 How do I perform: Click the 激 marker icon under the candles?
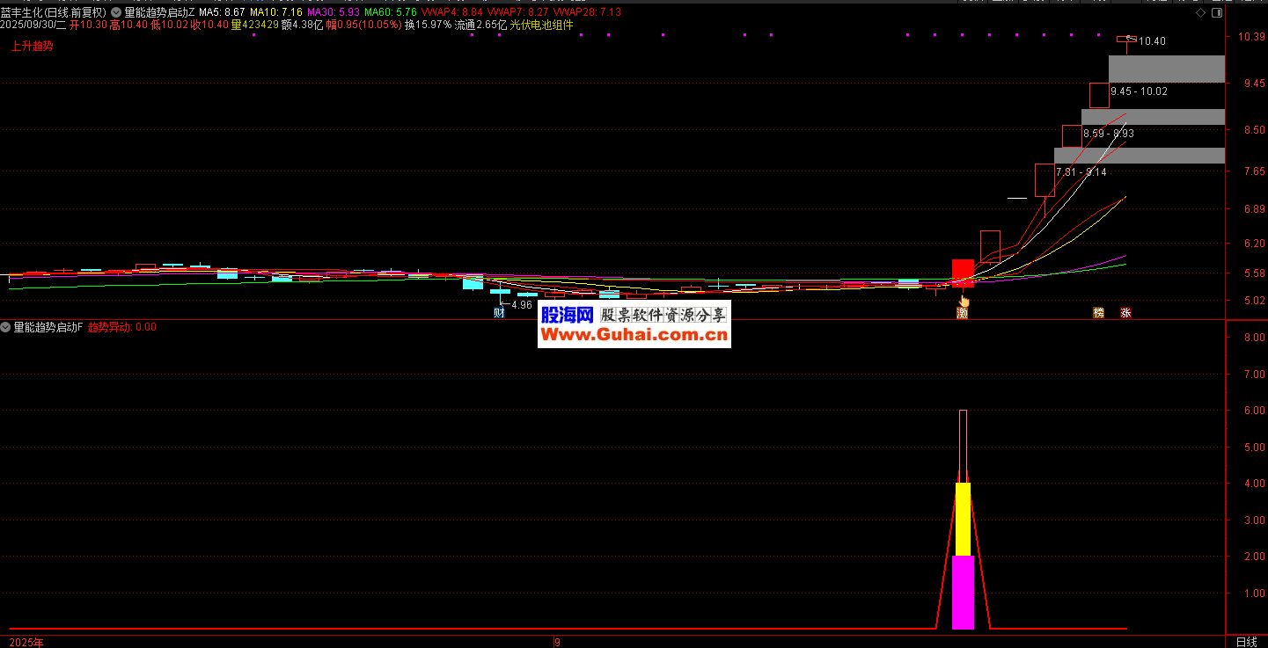(x=962, y=313)
